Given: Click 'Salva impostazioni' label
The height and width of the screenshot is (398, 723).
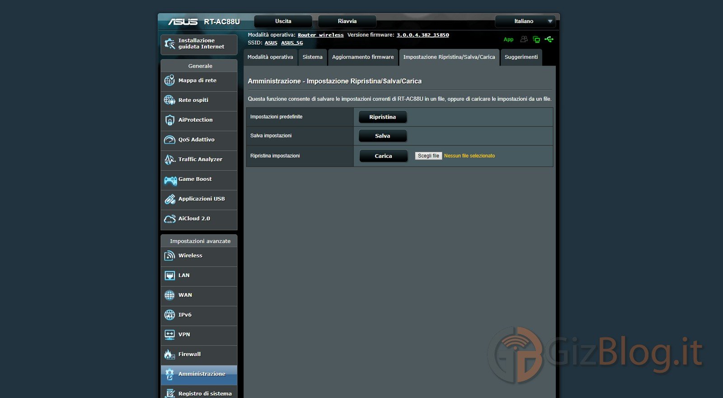Looking at the screenshot, I should pyautogui.click(x=271, y=136).
